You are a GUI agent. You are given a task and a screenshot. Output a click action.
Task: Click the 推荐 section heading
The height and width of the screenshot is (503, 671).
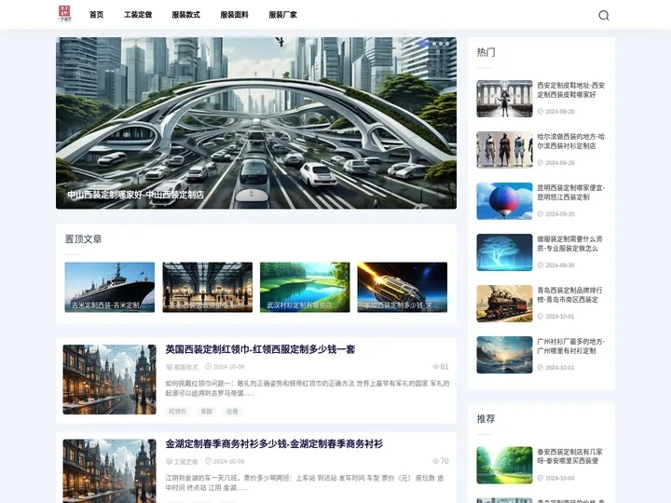[x=486, y=419]
